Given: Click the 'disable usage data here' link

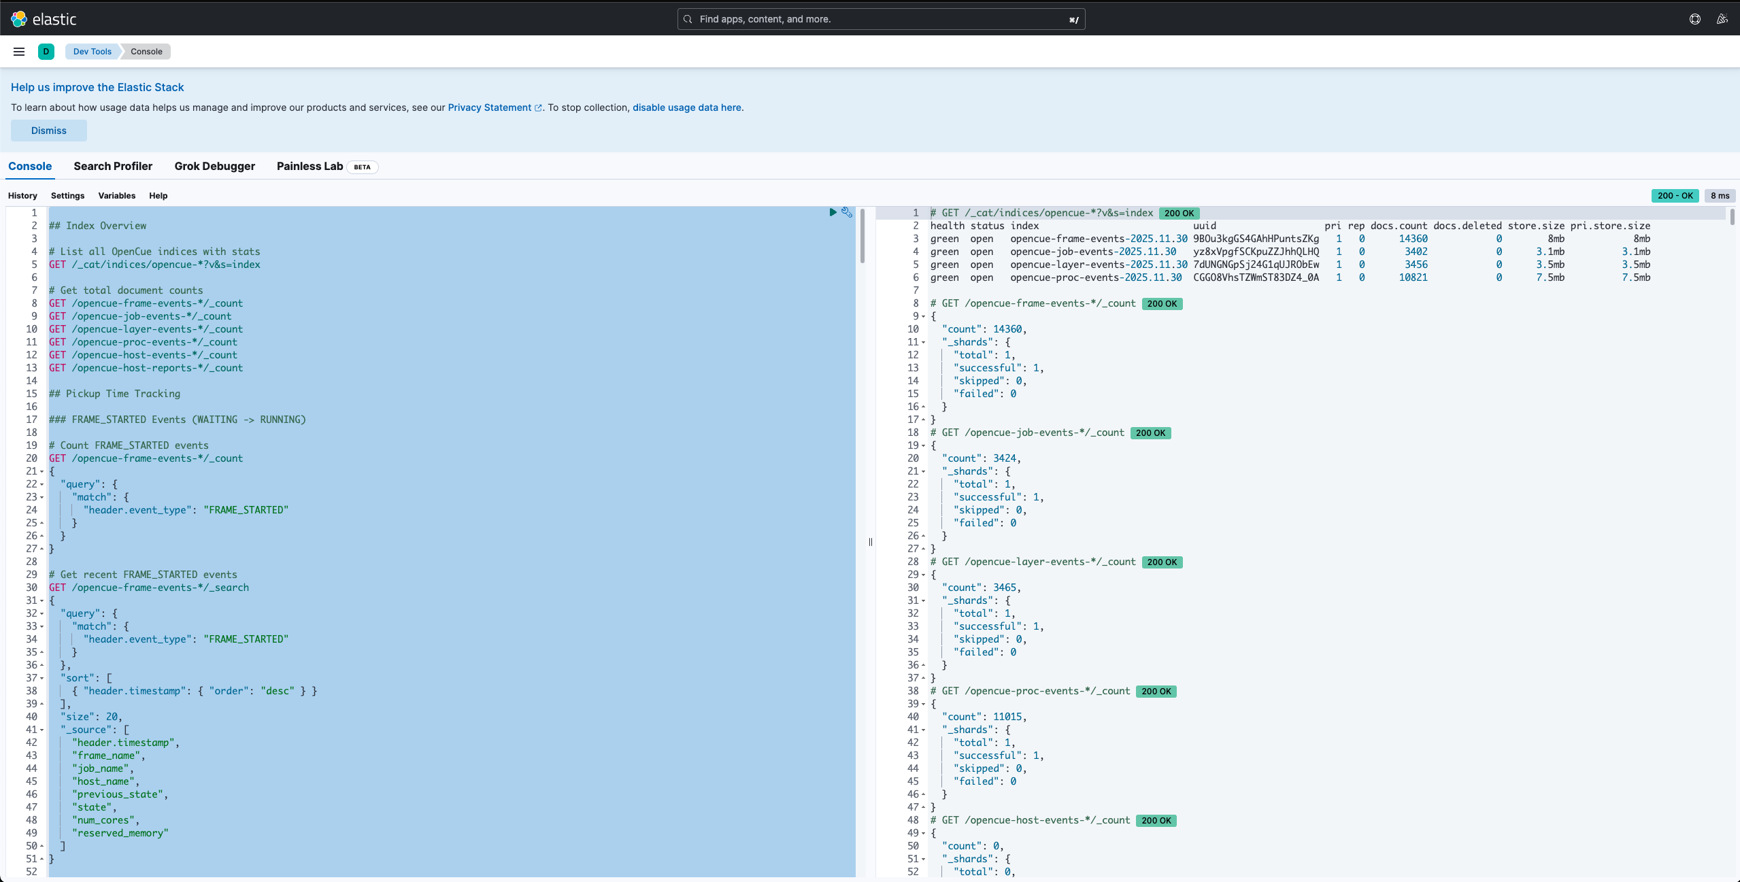Looking at the screenshot, I should click(x=686, y=107).
